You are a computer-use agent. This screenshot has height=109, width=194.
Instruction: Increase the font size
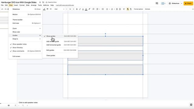pos(73,9)
